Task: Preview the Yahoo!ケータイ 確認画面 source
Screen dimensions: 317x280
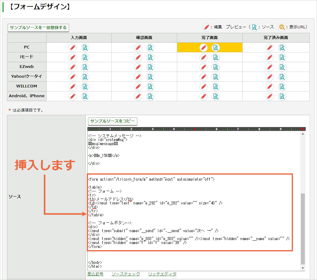Action: (150, 77)
